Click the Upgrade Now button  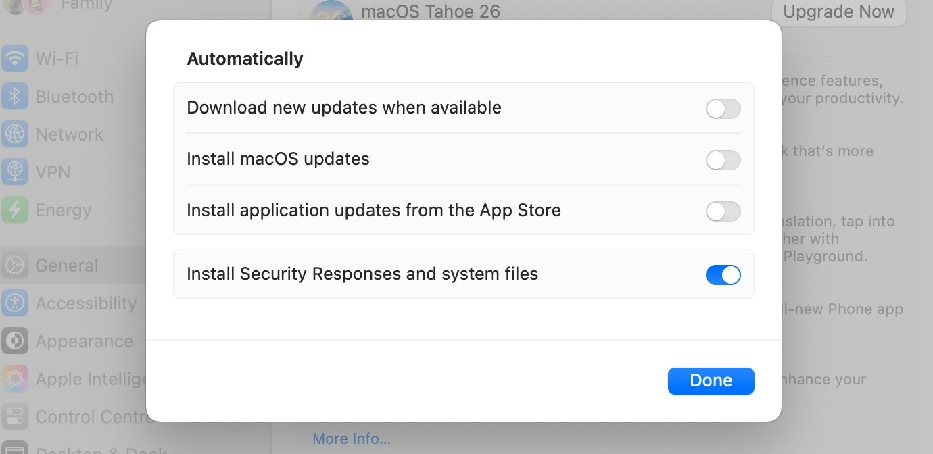click(838, 12)
